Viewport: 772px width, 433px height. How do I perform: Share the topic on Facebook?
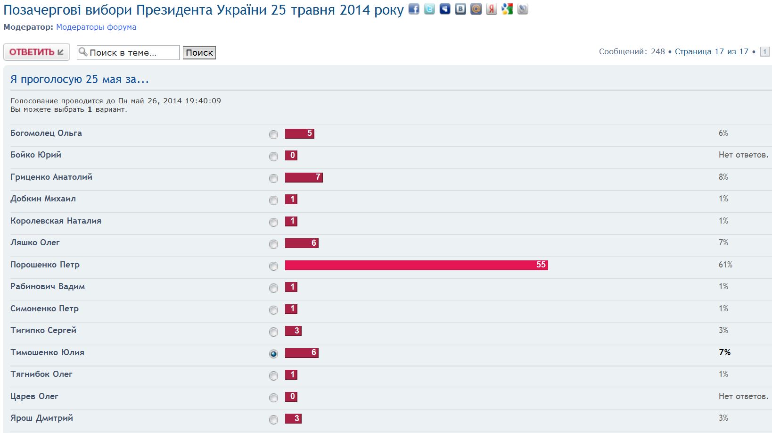pyautogui.click(x=413, y=9)
